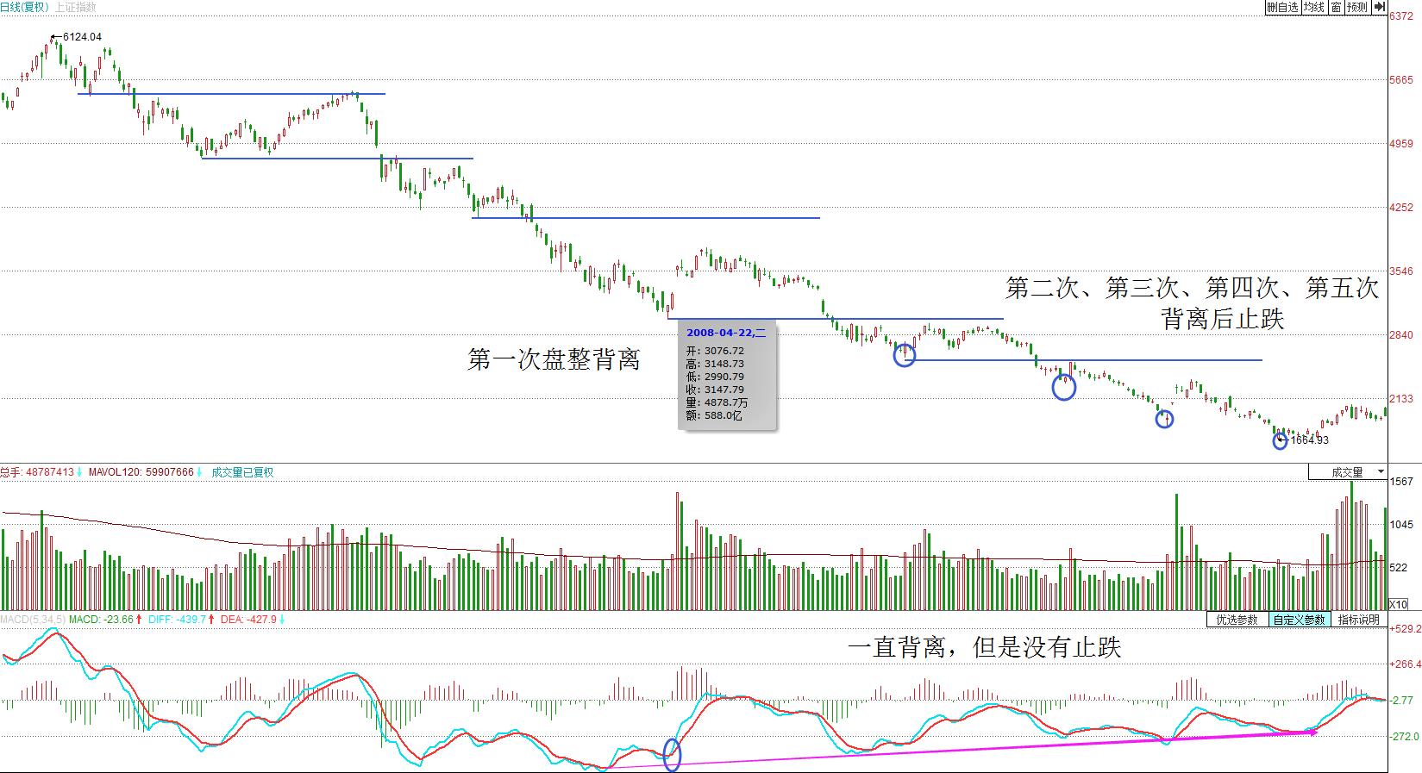The width and height of the screenshot is (1422, 773).
Task: Select the 自定义参数 tab
Action: 1299,620
